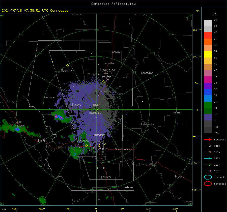Image resolution: width=227 pixels, height=212 pixels.
Task: Click the HighRiver town label
Action: (x=105, y=177)
